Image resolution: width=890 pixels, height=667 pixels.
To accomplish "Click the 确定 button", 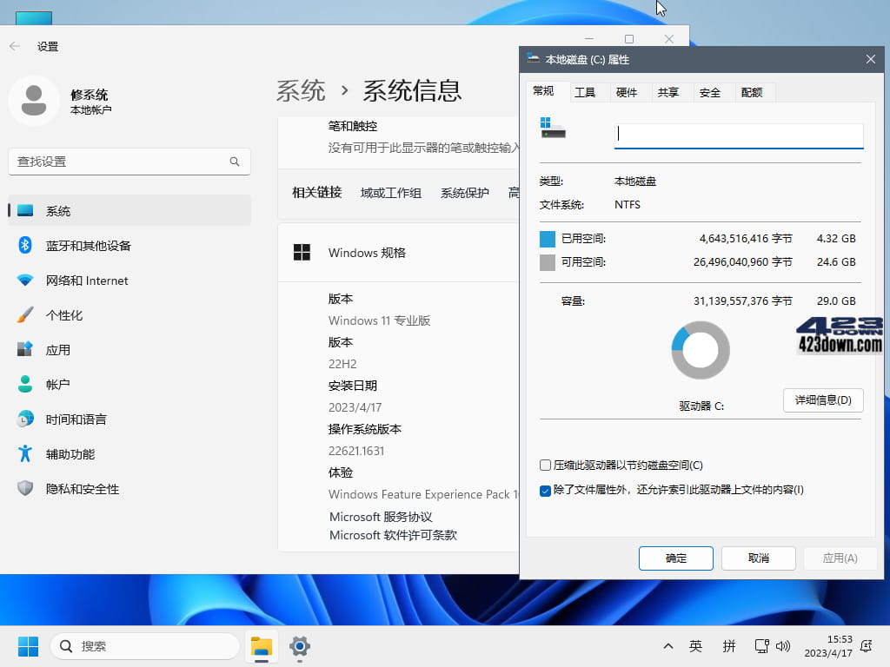I will point(675,558).
